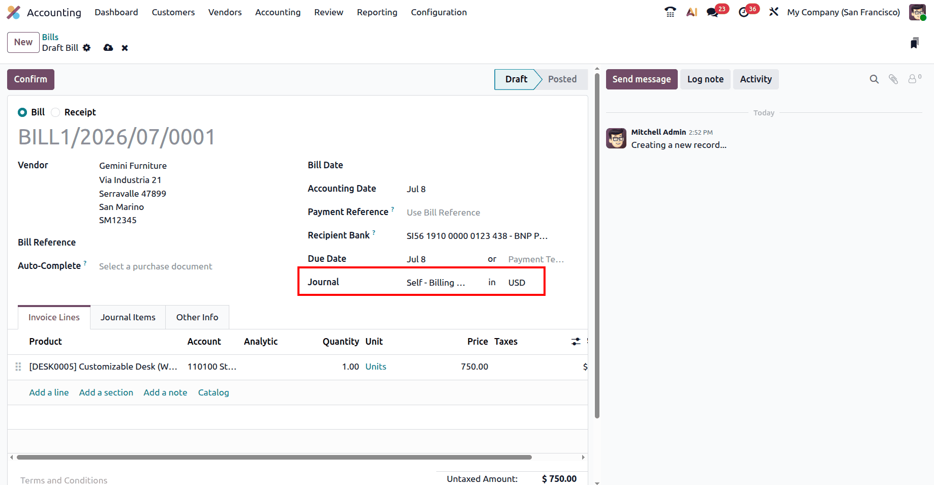Attach files with the paperclip icon

[x=893, y=79]
